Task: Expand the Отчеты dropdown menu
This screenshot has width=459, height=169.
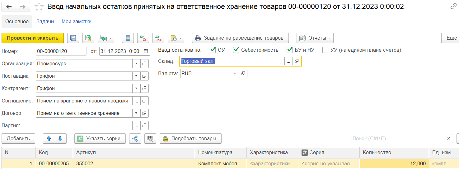Action: click(x=315, y=38)
